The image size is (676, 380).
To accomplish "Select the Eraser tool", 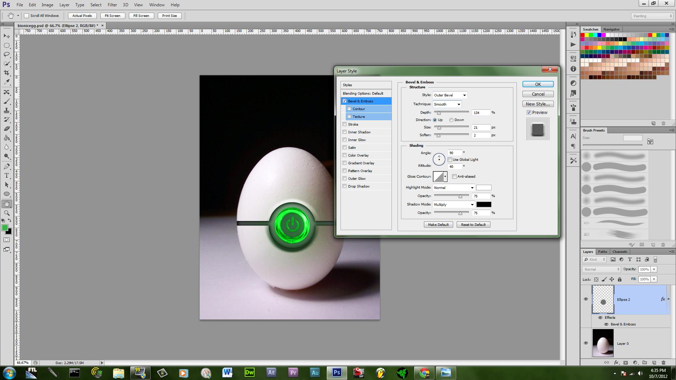I will 6,128.
